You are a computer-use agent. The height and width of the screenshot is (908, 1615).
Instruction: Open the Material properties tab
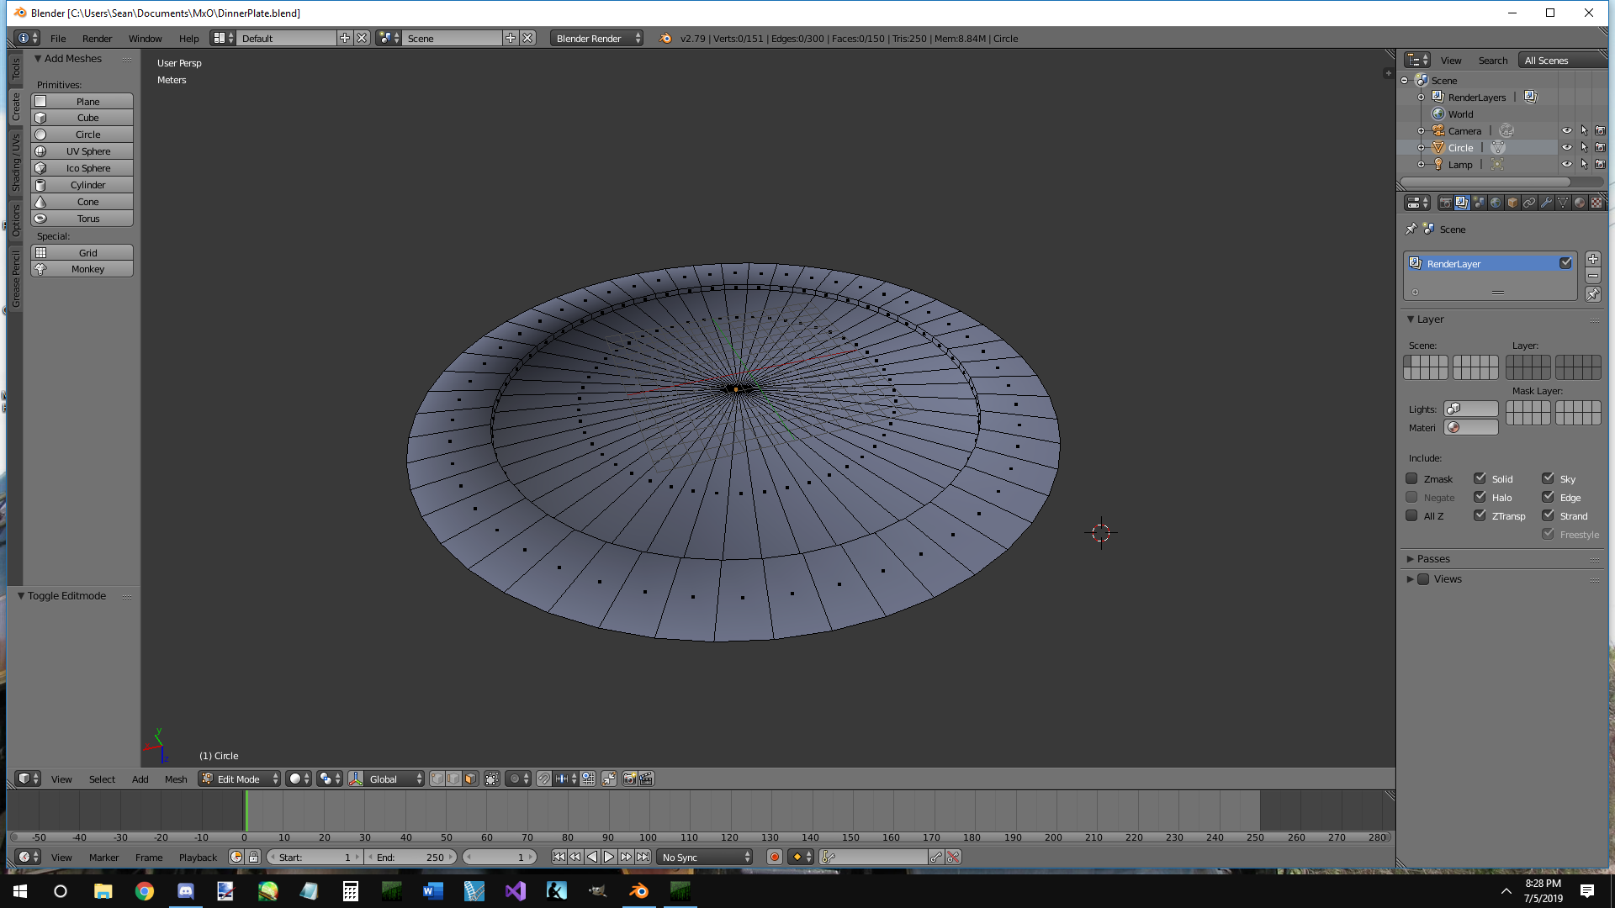1580,203
